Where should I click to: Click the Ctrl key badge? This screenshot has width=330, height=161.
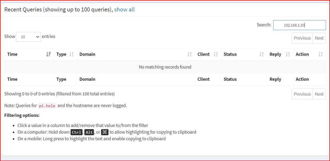(77, 132)
